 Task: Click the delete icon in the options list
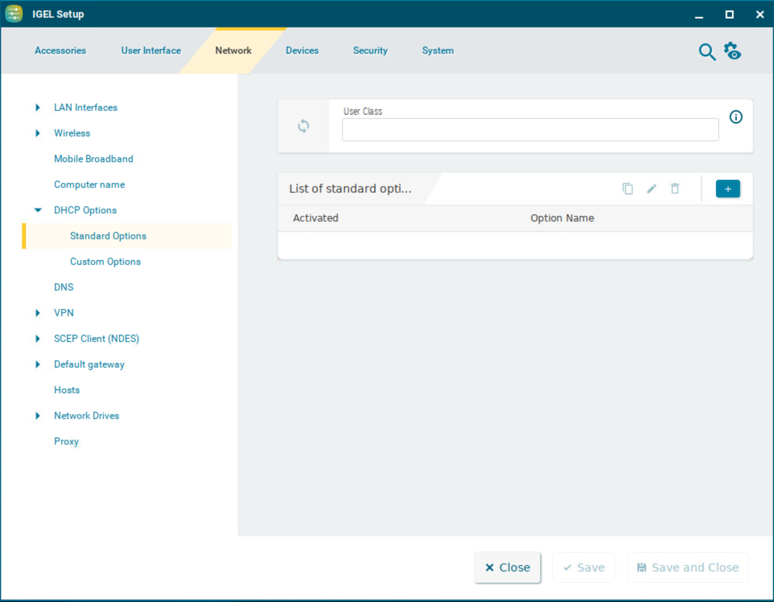675,188
